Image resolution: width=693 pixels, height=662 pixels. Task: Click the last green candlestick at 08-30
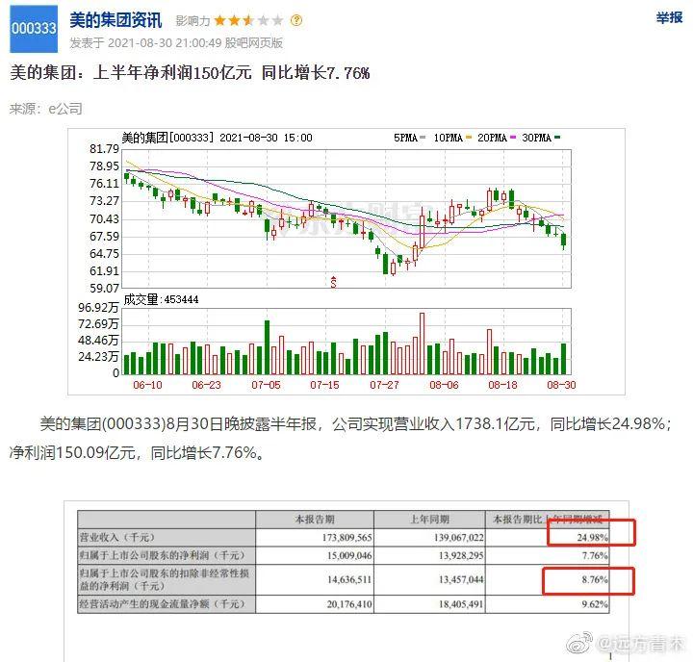(x=563, y=241)
